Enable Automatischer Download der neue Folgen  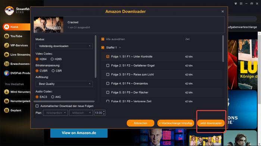point(37,106)
